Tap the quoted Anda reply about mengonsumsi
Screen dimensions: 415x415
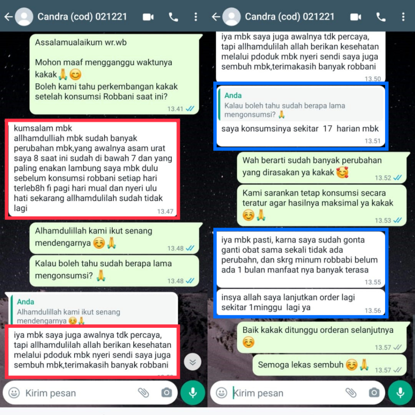click(x=300, y=105)
